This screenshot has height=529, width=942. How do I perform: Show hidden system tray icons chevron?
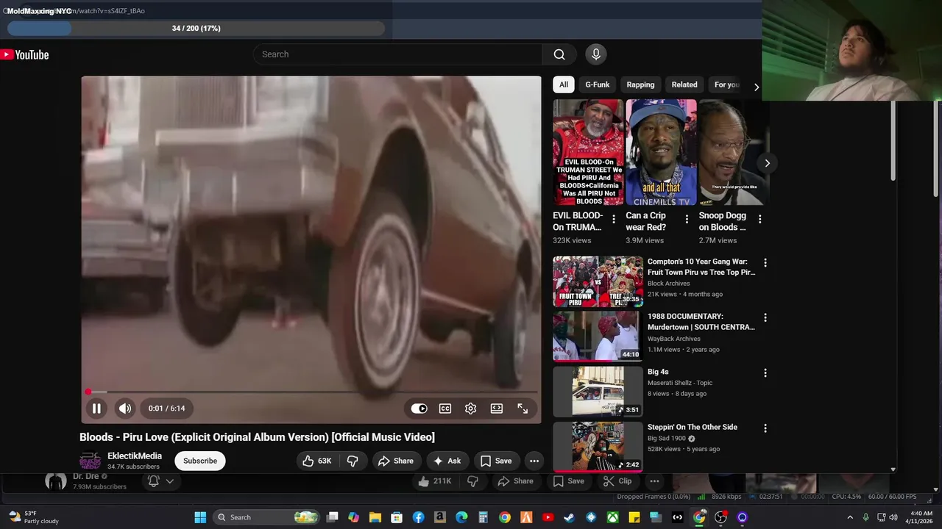(x=850, y=517)
